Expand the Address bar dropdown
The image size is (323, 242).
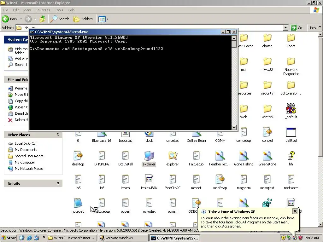285,28
